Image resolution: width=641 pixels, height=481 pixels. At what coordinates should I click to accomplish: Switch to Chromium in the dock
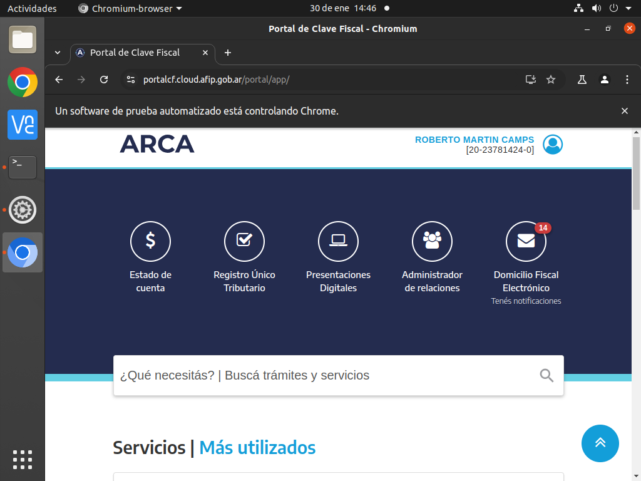coord(23,252)
